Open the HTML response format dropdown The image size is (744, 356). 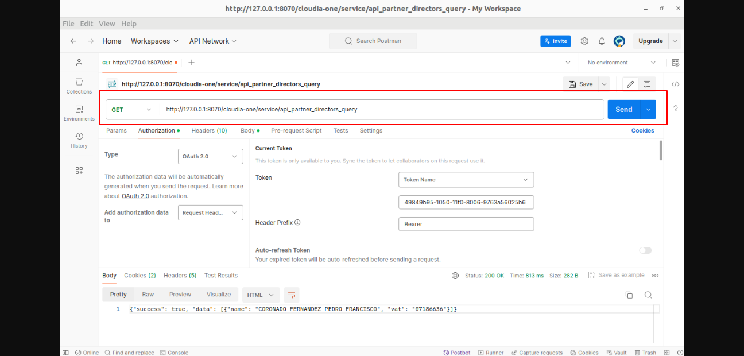click(x=261, y=295)
